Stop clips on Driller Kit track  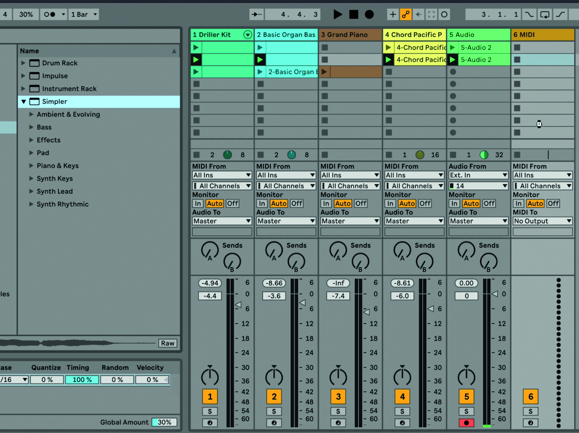[x=196, y=155]
